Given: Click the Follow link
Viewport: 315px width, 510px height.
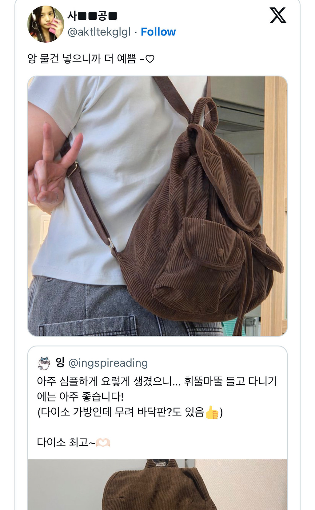Looking at the screenshot, I should point(158,32).
